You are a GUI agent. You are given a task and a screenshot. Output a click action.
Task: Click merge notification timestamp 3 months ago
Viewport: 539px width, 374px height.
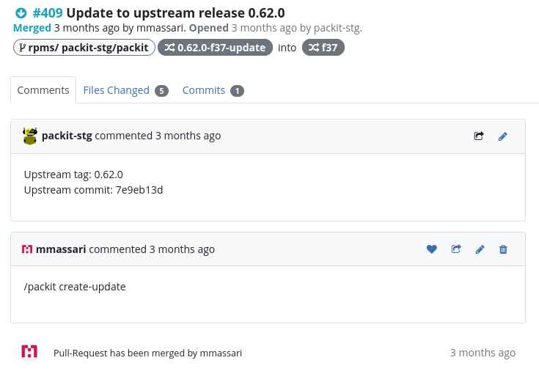pos(483,353)
